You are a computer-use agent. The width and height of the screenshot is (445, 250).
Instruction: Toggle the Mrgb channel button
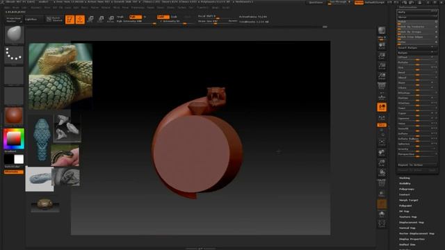pos(120,17)
